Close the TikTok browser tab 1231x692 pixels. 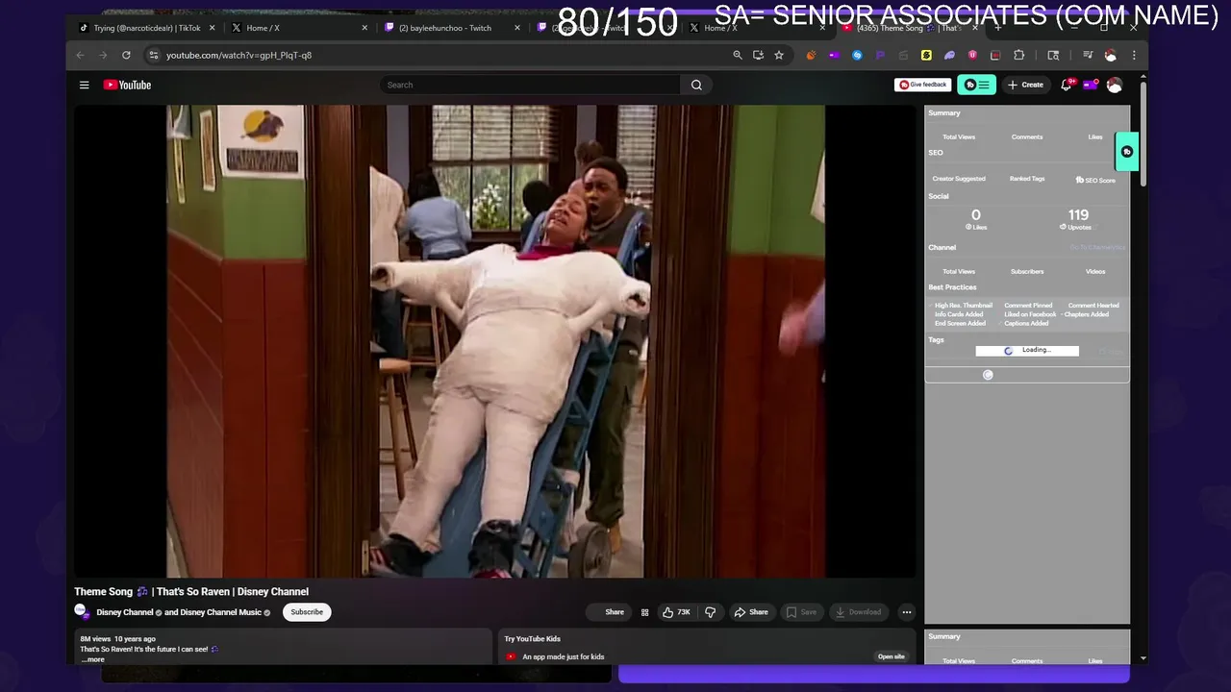click(x=212, y=28)
